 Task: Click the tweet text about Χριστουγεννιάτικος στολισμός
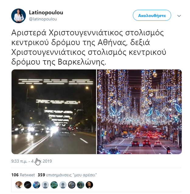point(89,47)
